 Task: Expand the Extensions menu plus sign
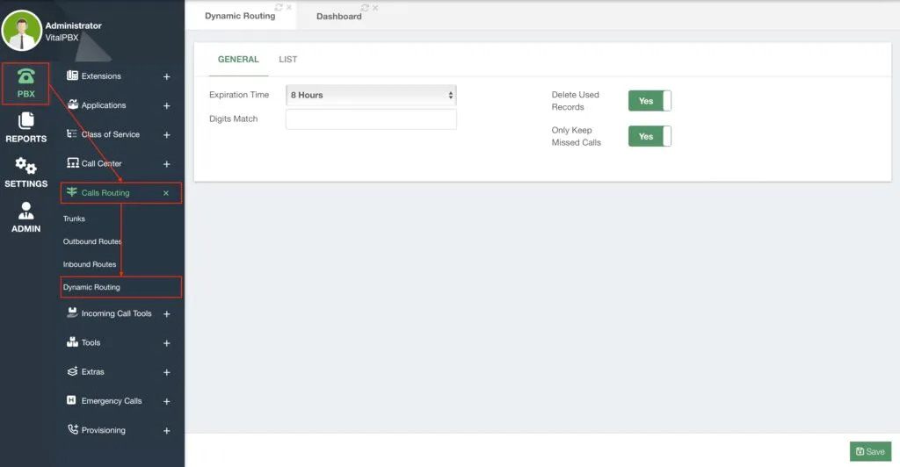[x=166, y=76]
